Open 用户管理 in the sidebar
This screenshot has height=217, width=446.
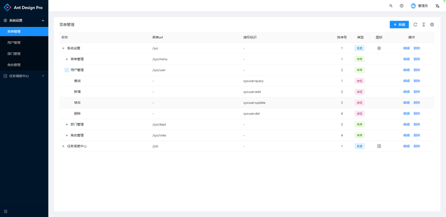pyautogui.click(x=24, y=43)
